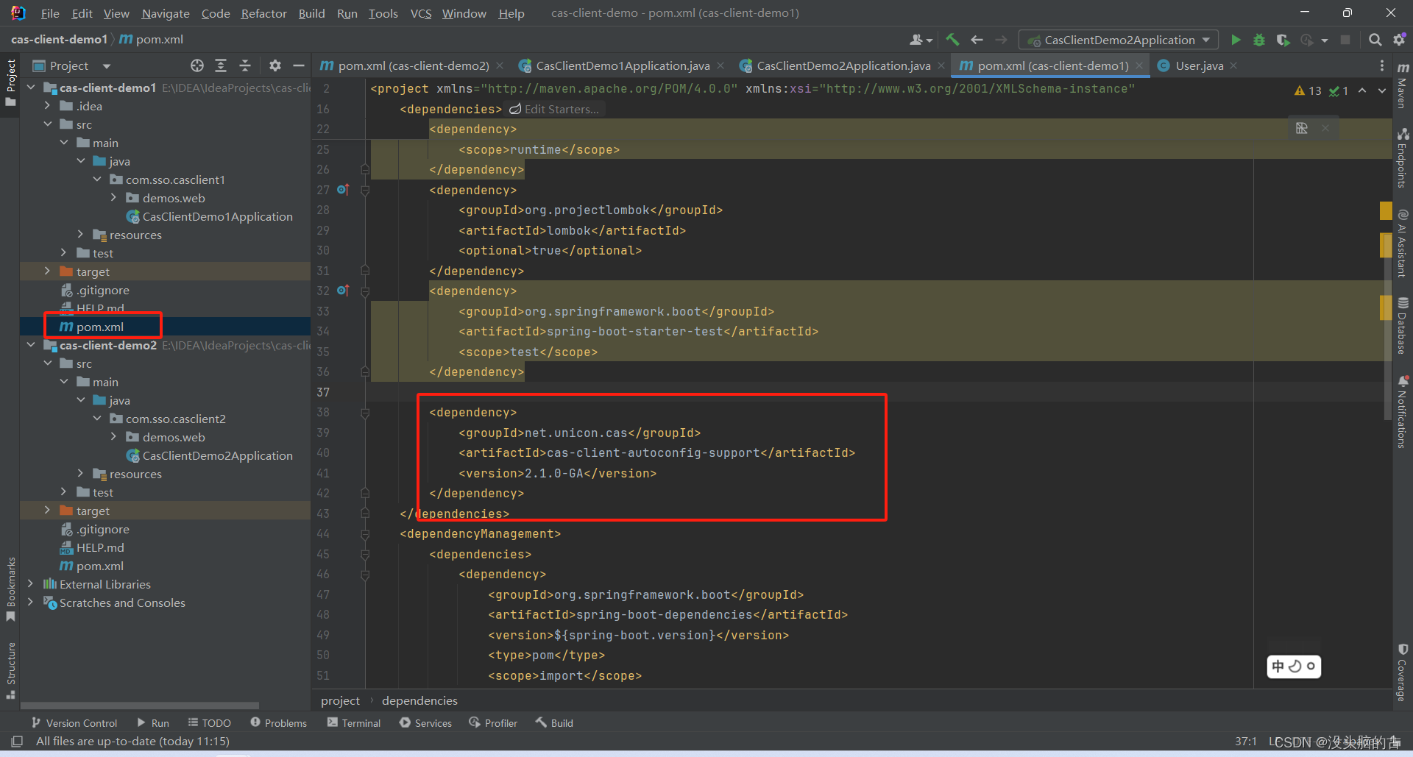Toggle the input method Chinese indicator
The width and height of the screenshot is (1413, 757).
pos(1278,667)
